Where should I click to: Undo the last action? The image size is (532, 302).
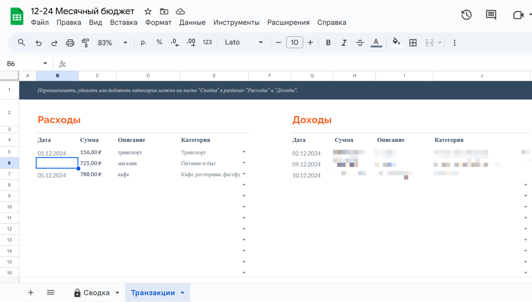pos(38,43)
